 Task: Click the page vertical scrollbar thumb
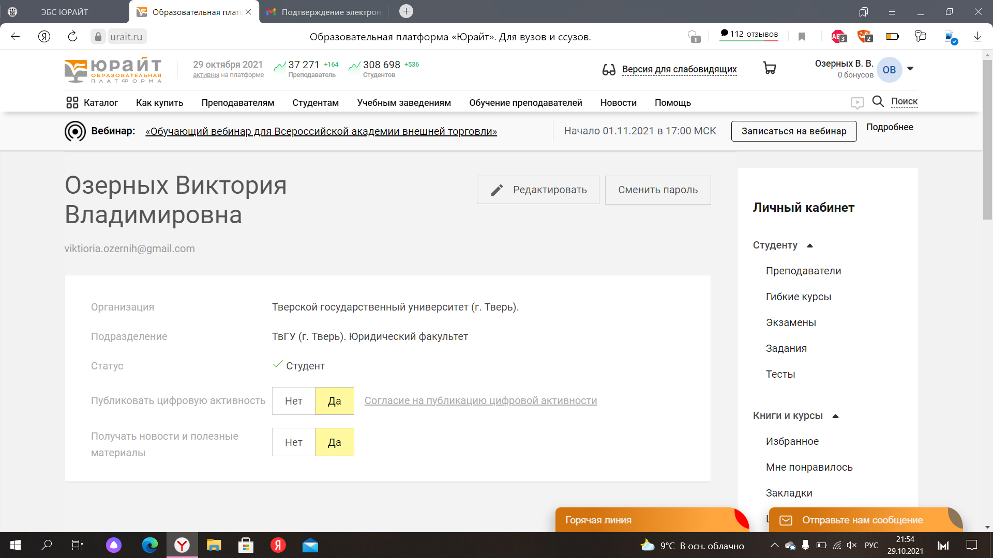pyautogui.click(x=987, y=139)
